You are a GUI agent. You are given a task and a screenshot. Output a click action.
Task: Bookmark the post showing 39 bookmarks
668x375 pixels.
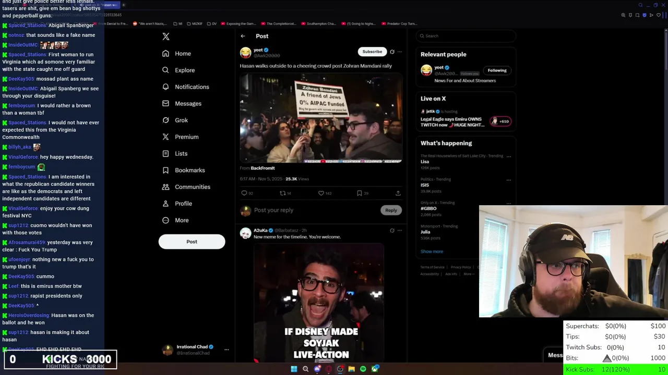[362, 193]
